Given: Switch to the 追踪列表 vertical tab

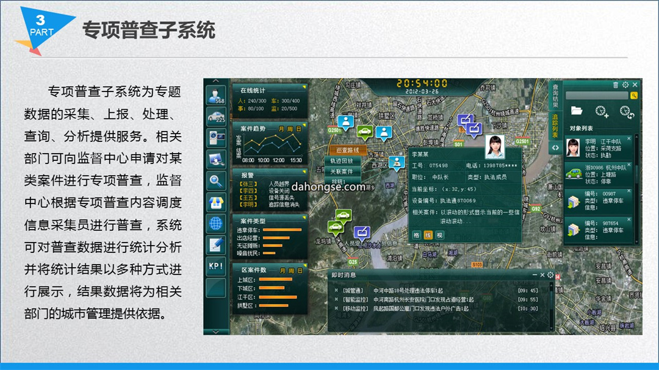Looking at the screenshot, I should (555, 126).
